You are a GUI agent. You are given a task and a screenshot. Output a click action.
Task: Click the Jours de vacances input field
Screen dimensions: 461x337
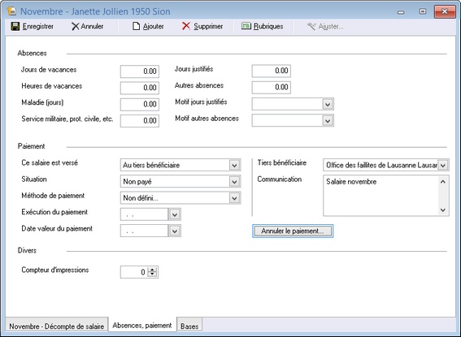[140, 71]
